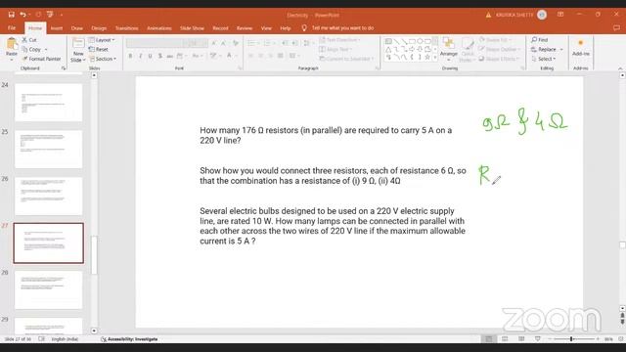
Task: Open the comments icon at ribbon right
Action: (616, 28)
